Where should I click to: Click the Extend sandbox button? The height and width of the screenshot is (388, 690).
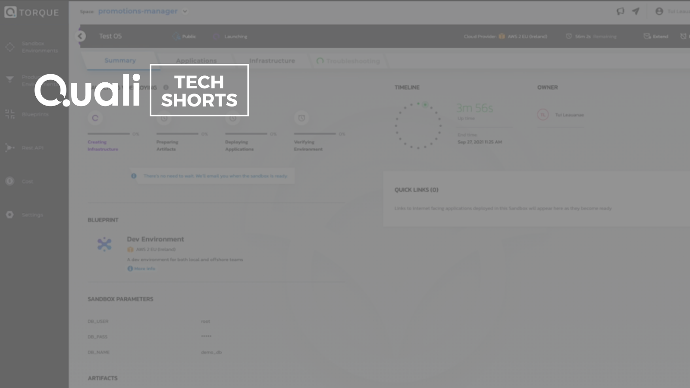[656, 37]
